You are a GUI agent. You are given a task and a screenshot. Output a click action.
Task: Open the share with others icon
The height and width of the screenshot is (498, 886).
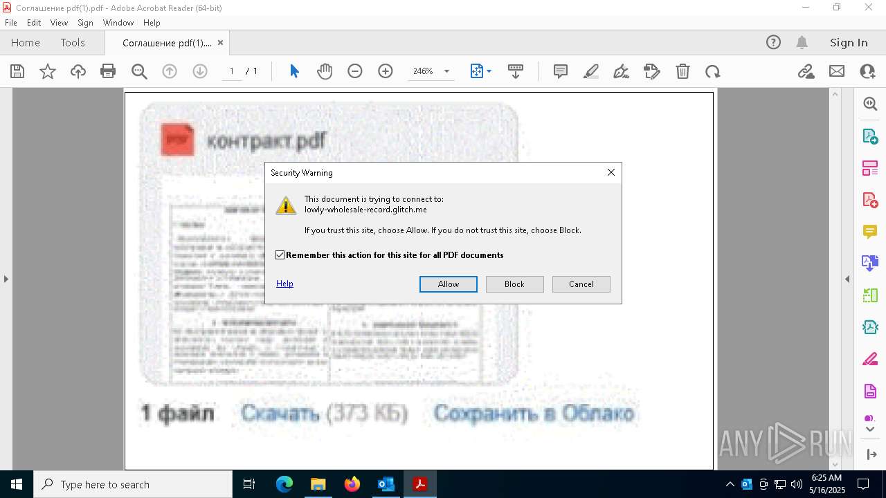867,71
